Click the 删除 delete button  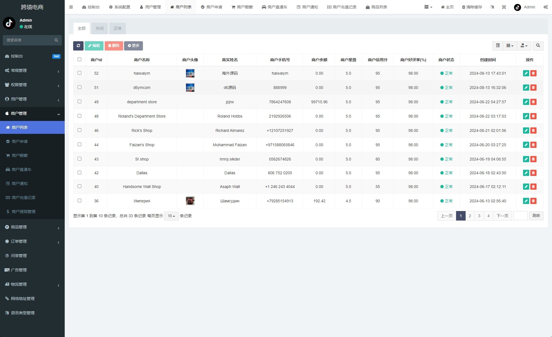[x=114, y=45]
